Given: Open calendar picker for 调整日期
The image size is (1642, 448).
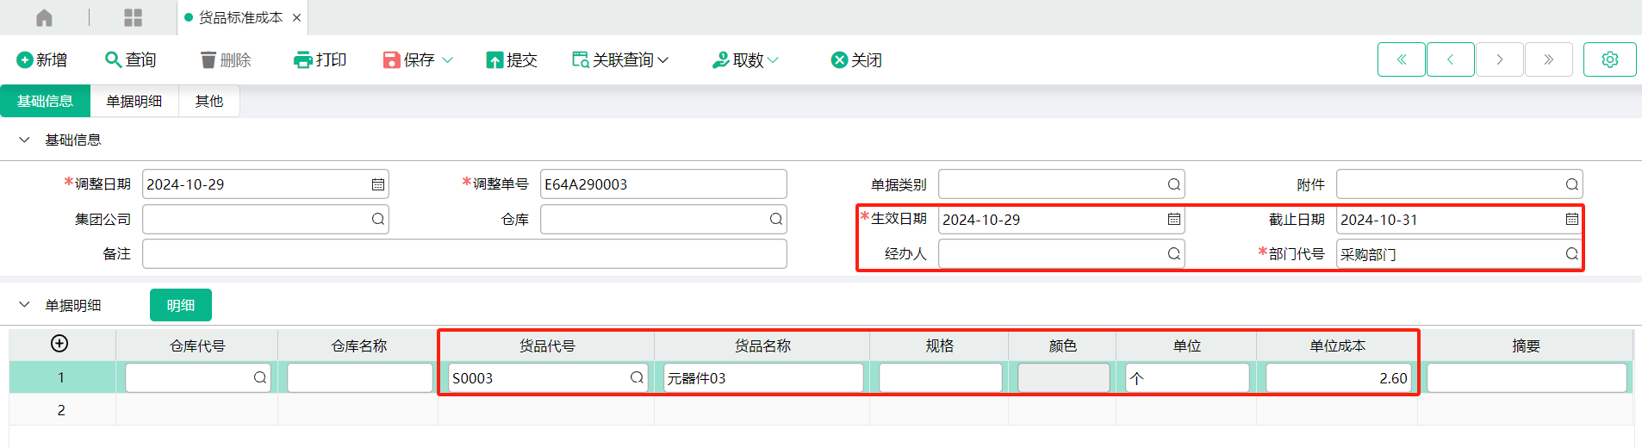Looking at the screenshot, I should click(x=377, y=184).
